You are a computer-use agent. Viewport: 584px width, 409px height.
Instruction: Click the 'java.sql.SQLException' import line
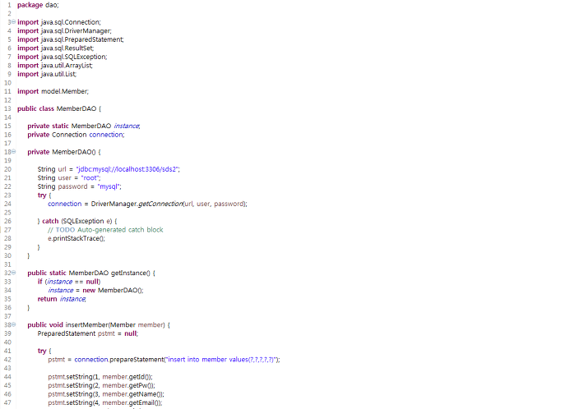coord(63,57)
